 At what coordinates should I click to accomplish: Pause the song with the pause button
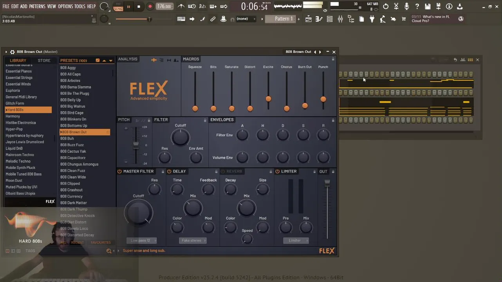coord(128,6)
